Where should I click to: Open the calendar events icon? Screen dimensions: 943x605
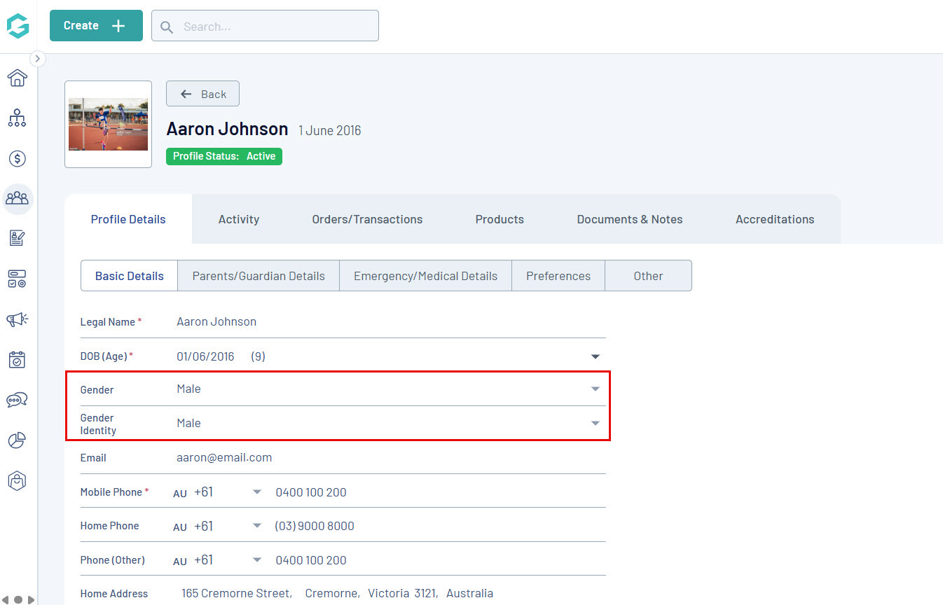pyautogui.click(x=18, y=360)
